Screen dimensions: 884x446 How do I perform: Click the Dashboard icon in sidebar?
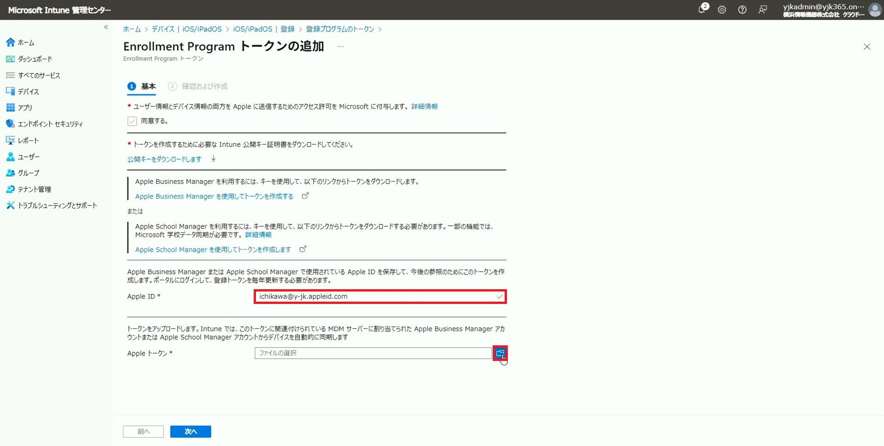coord(10,59)
